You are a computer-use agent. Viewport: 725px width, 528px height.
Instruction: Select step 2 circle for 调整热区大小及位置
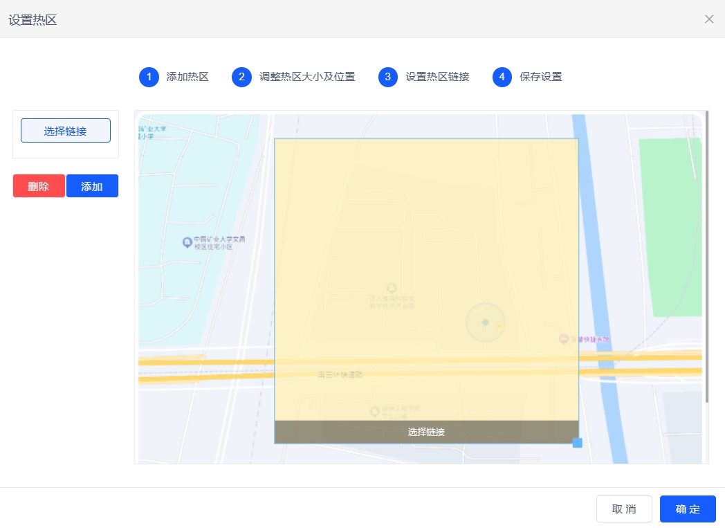241,77
